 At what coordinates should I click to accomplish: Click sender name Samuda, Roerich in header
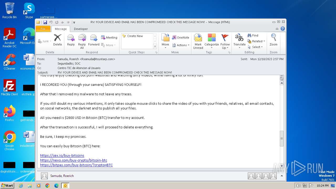click(x=86, y=59)
